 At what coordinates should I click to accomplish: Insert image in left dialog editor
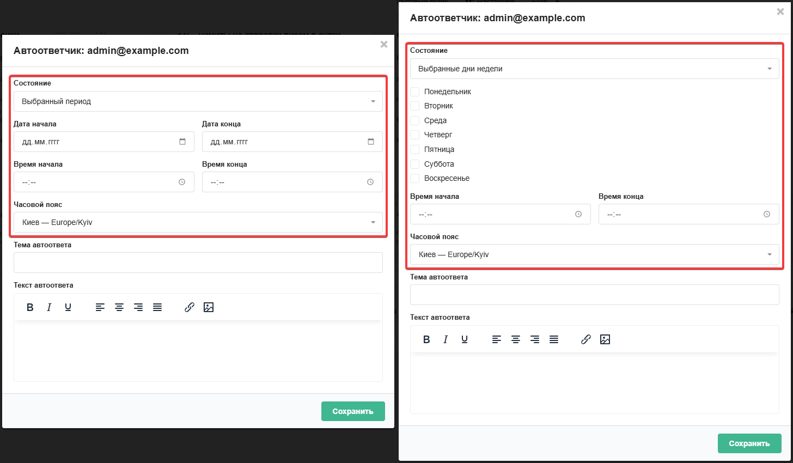209,307
